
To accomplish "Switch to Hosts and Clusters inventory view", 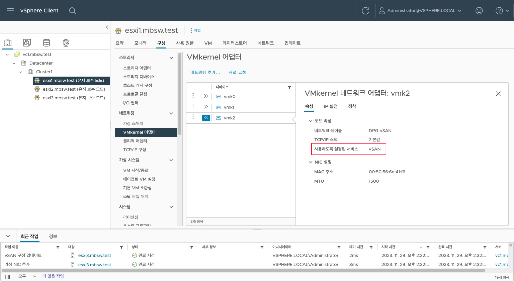I will point(8,42).
